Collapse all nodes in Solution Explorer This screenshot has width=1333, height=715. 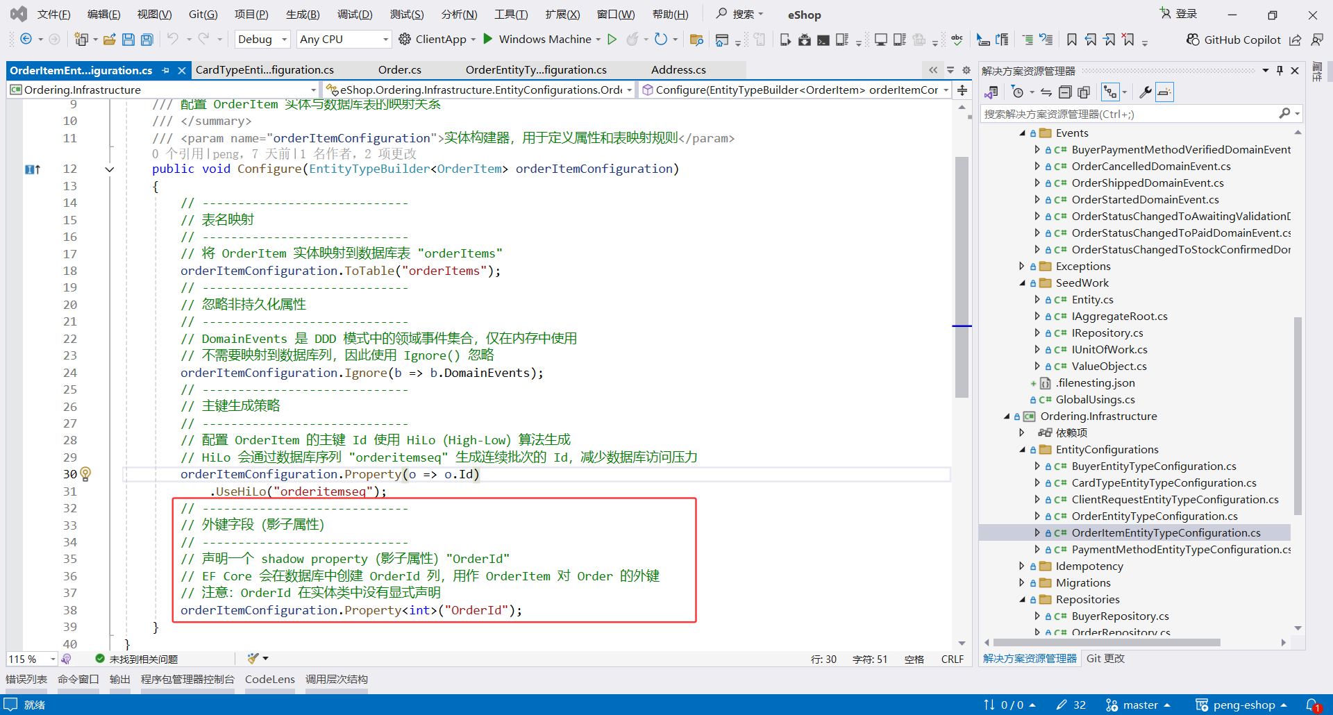(1065, 92)
